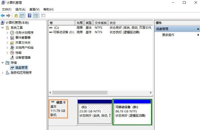The image size is (200, 130).
Task: Click the drive icon of the (C:) volume row
Action: pos(51,27)
